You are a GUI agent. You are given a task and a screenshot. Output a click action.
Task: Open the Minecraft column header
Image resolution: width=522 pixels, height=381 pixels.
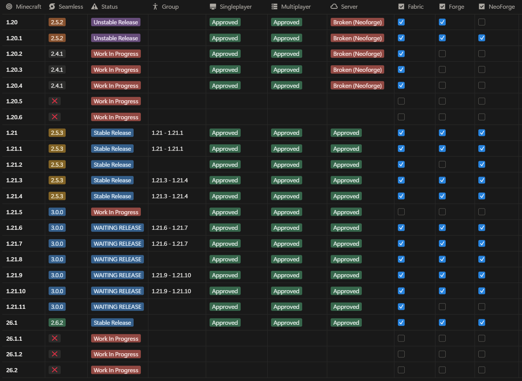coord(24,6)
